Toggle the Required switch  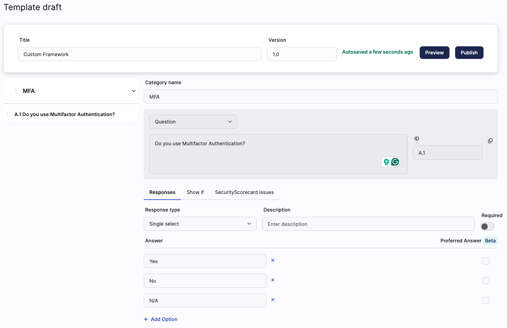[487, 227]
